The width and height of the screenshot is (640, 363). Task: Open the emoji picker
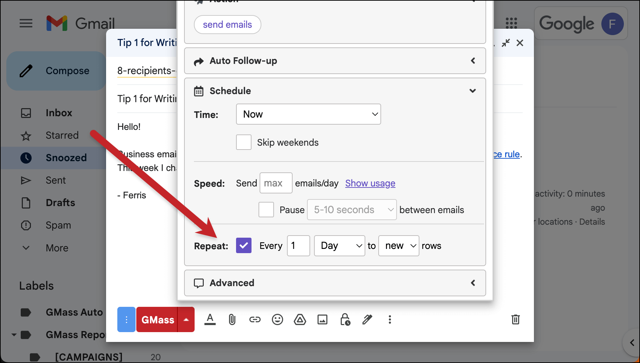pos(277,319)
